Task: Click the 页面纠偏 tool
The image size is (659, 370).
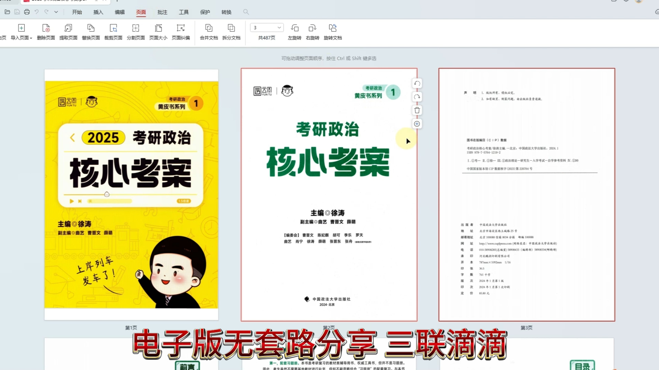Action: click(x=181, y=32)
